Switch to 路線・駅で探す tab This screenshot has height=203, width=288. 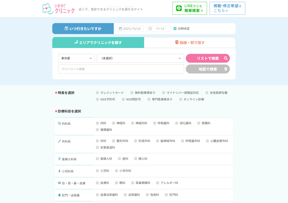(x=190, y=43)
